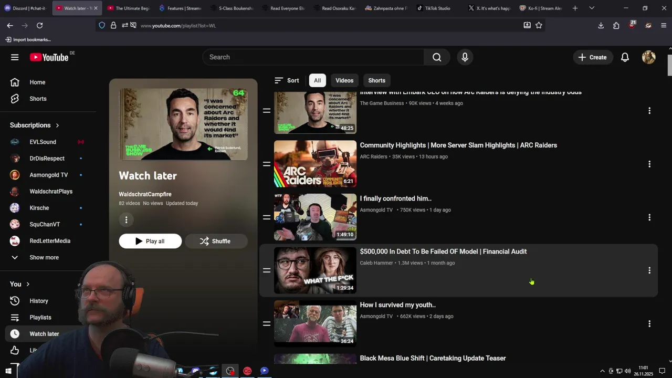Reload the page with browser refresh button
Screen dimensions: 672x378
click(39, 25)
